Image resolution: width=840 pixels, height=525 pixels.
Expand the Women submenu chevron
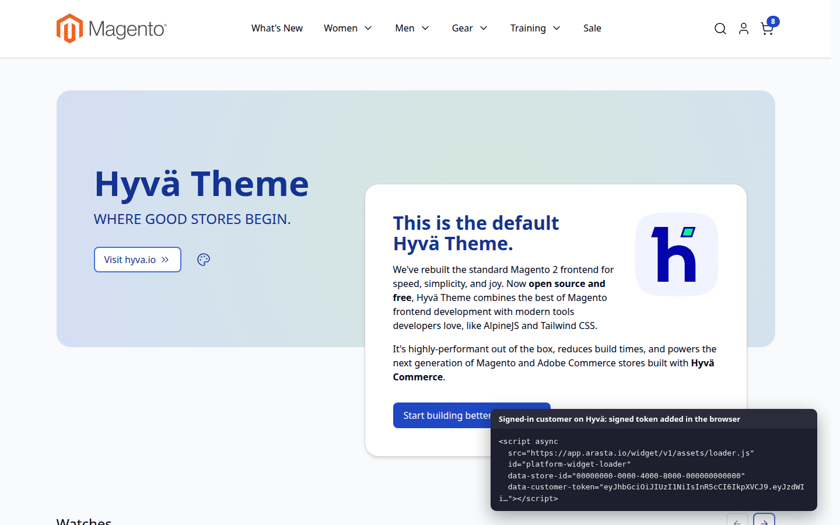click(x=368, y=28)
